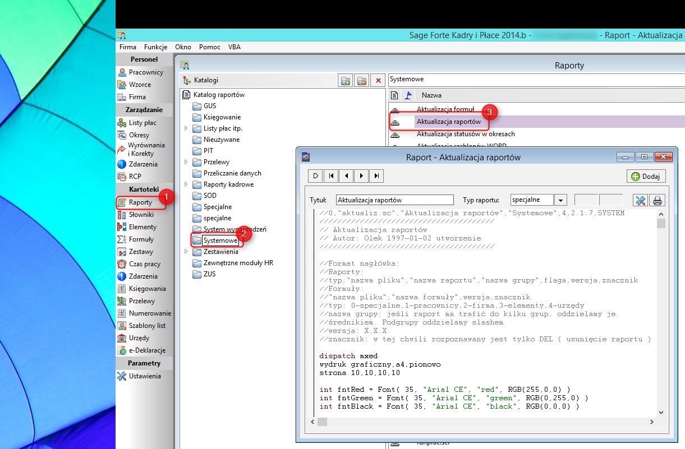Select the ZUS catalog folder
This screenshot has width=685, height=449.
coord(209,274)
